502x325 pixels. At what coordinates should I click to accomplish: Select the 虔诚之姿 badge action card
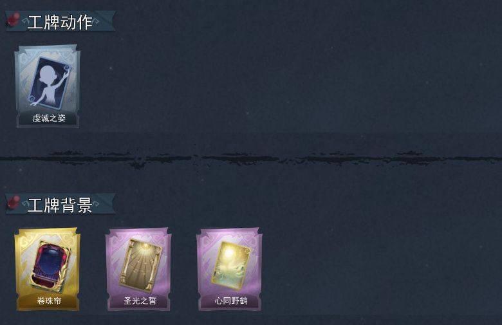click(47, 86)
